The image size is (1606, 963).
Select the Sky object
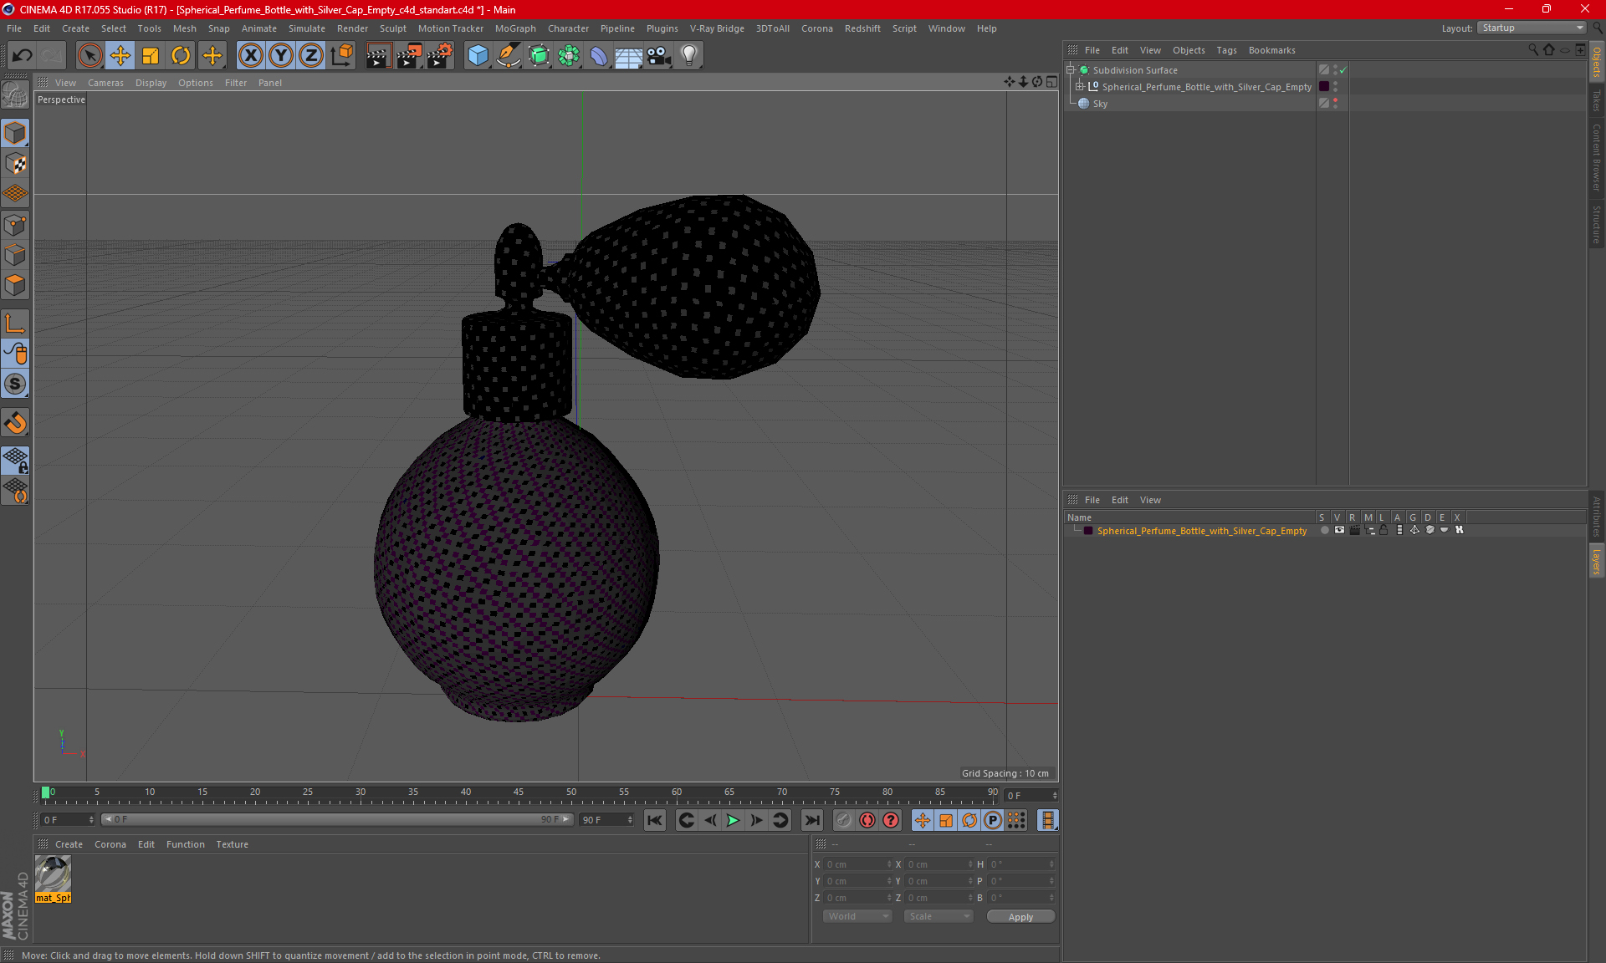click(x=1100, y=104)
